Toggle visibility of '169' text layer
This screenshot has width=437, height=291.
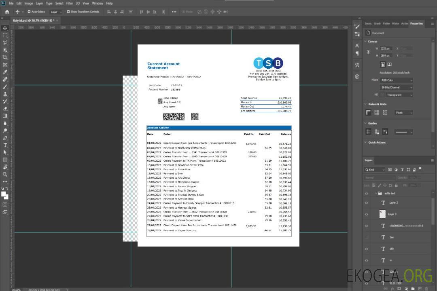click(x=367, y=249)
